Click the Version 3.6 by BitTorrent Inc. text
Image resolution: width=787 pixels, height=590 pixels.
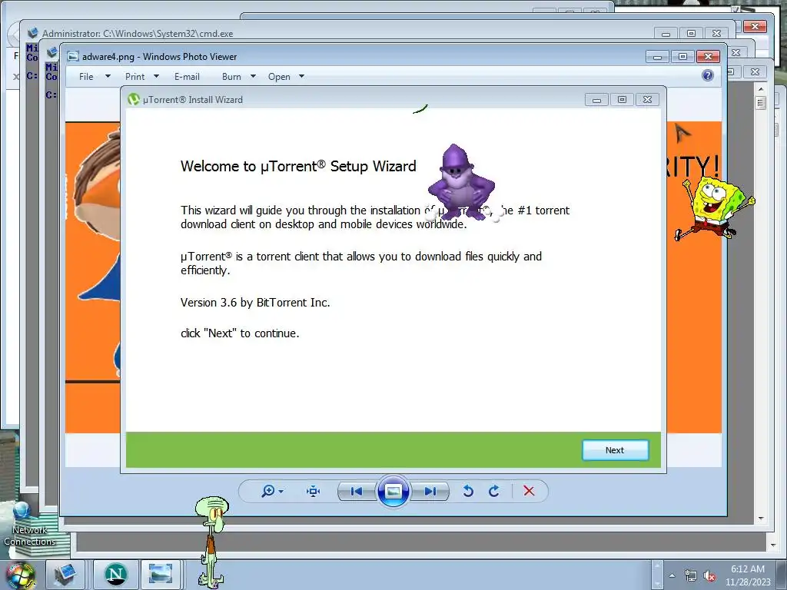[255, 303]
